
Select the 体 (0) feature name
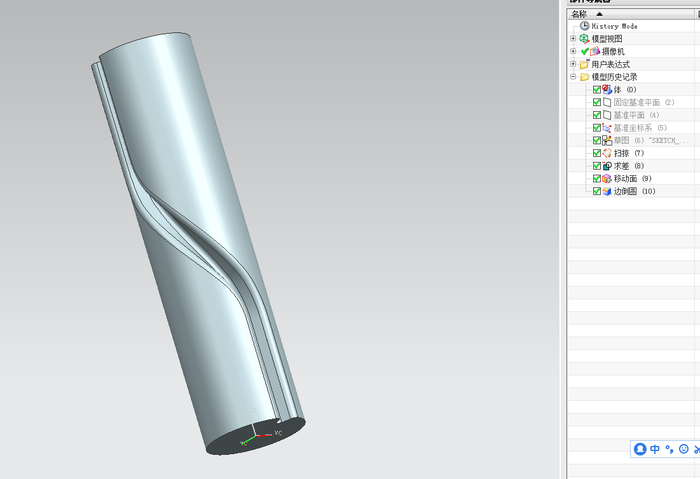click(625, 90)
